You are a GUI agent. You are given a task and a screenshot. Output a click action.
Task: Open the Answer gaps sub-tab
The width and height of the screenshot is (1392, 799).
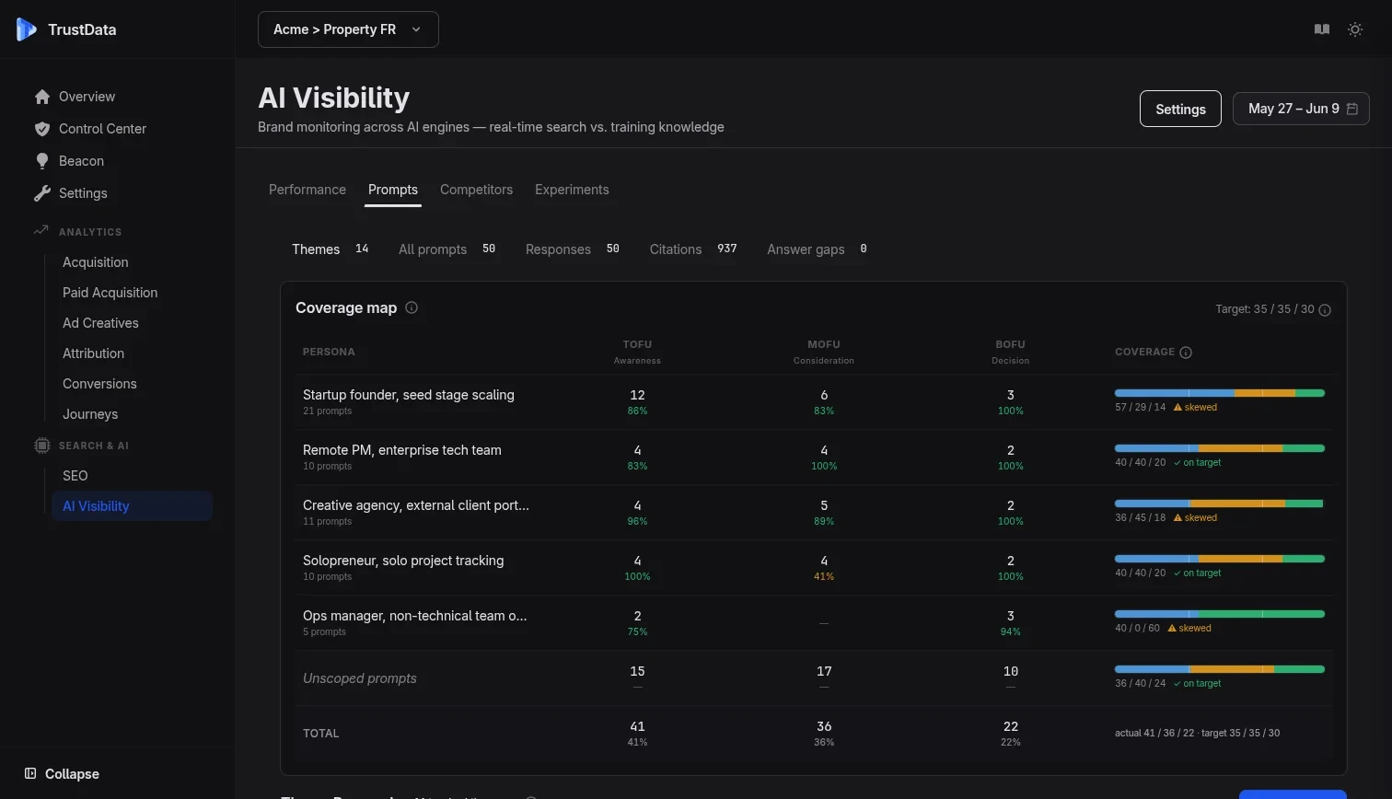pyautogui.click(x=818, y=249)
